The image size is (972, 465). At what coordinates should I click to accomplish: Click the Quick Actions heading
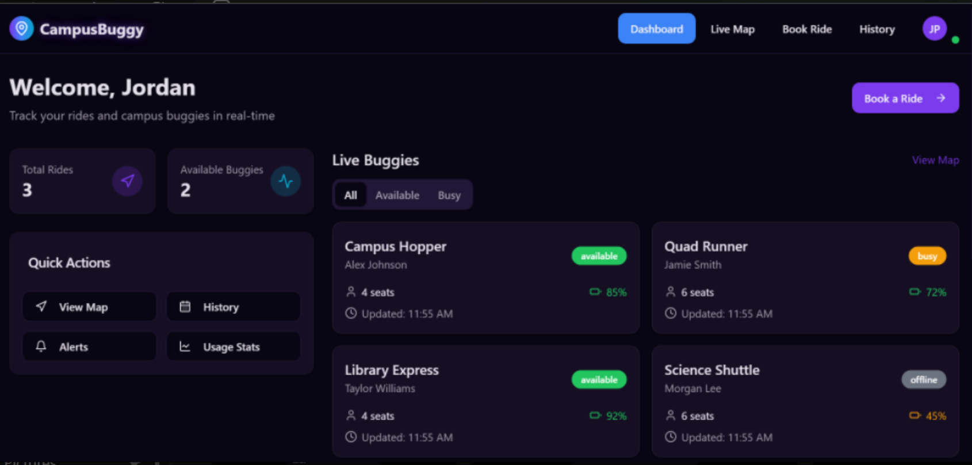tap(69, 262)
